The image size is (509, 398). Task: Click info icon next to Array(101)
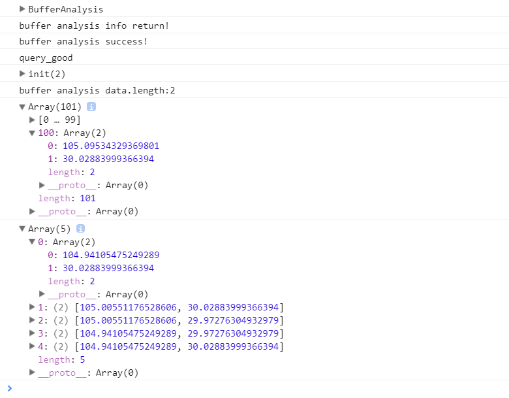coord(91,107)
